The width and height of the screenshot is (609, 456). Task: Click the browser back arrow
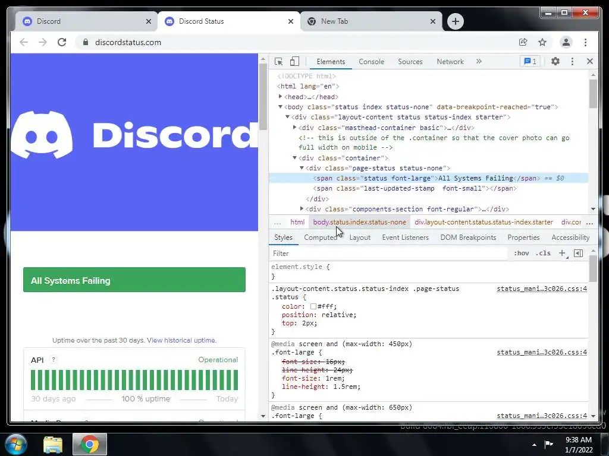pos(24,42)
